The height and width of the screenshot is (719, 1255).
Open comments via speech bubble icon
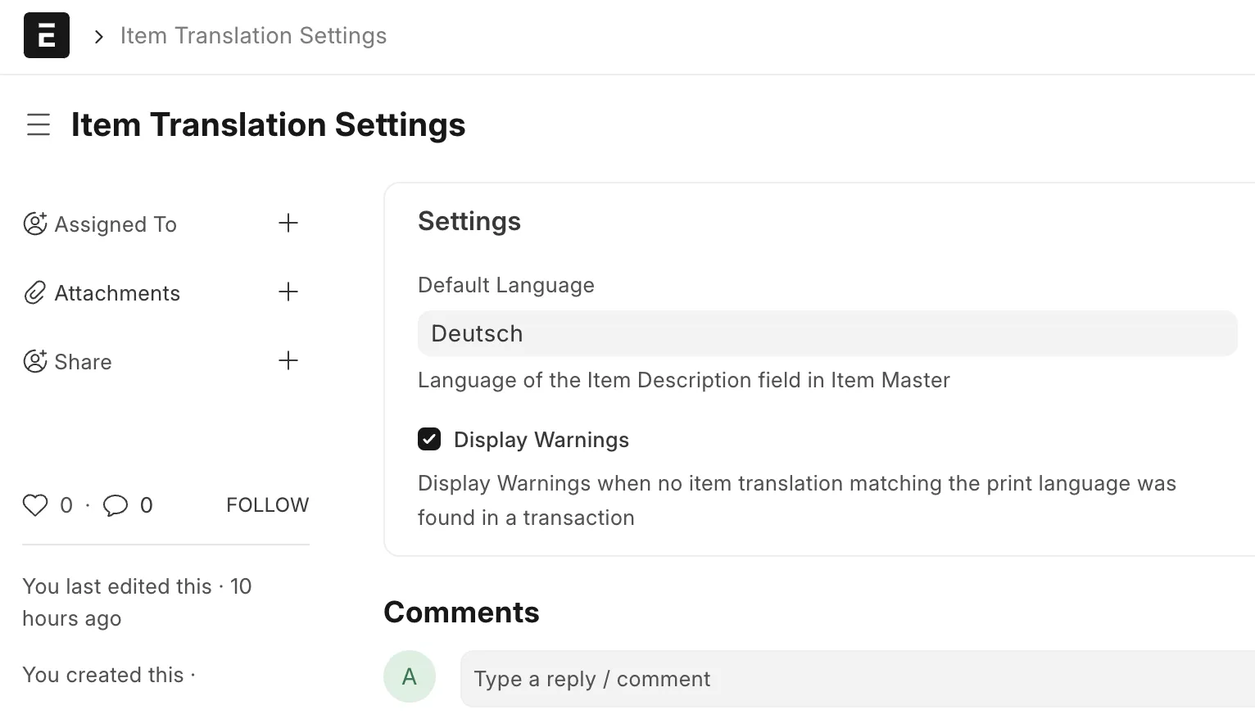click(x=116, y=505)
